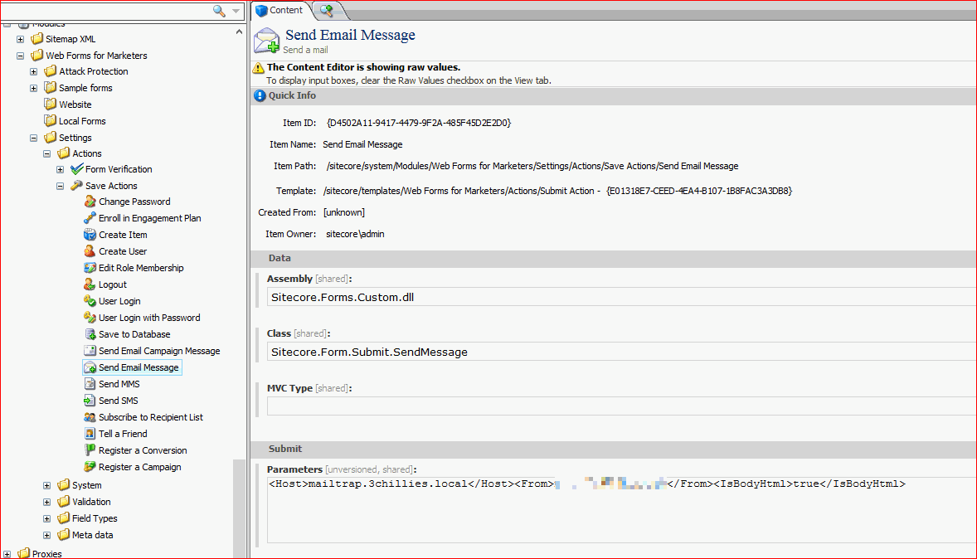Select the Settings tree item label

point(75,138)
